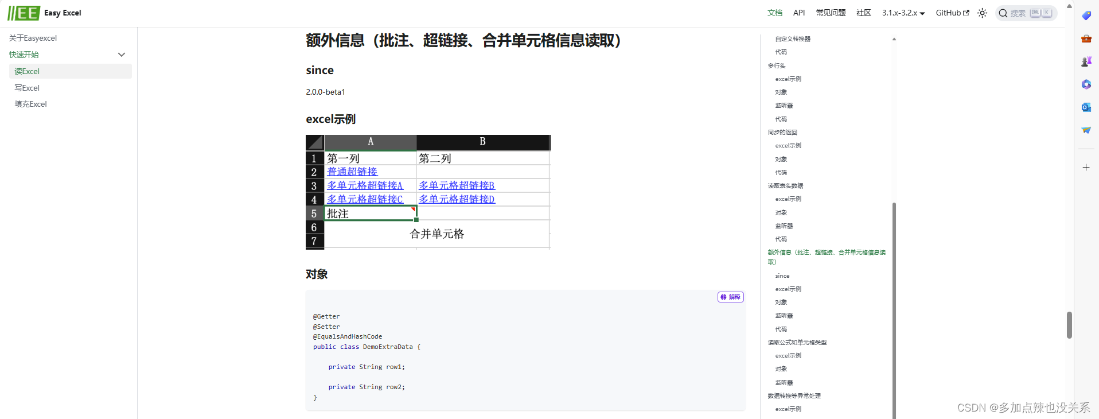
Task: Click the 'private String row1;' code line
Action: 367,367
